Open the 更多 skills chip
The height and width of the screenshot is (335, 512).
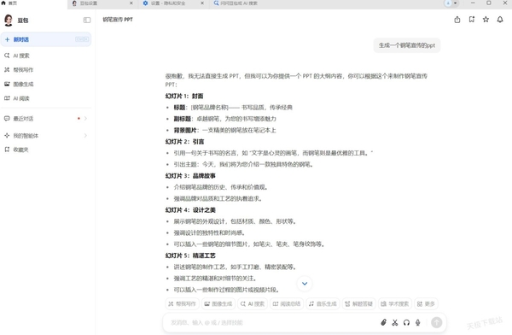426,304
